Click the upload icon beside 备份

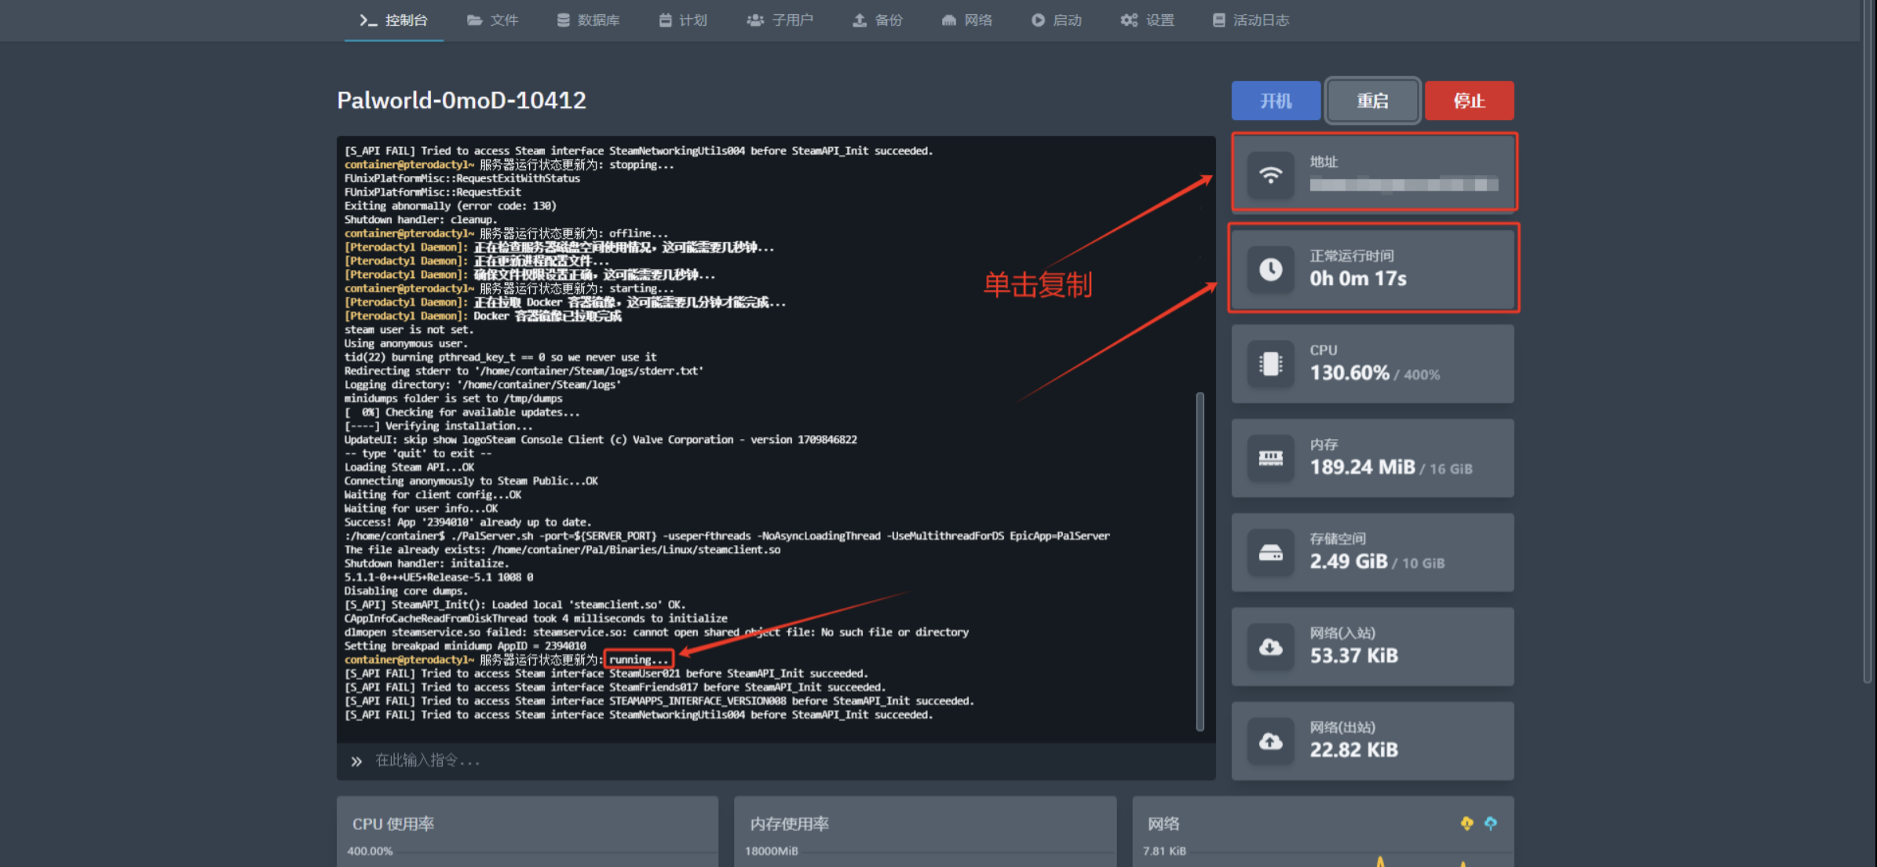coord(860,20)
